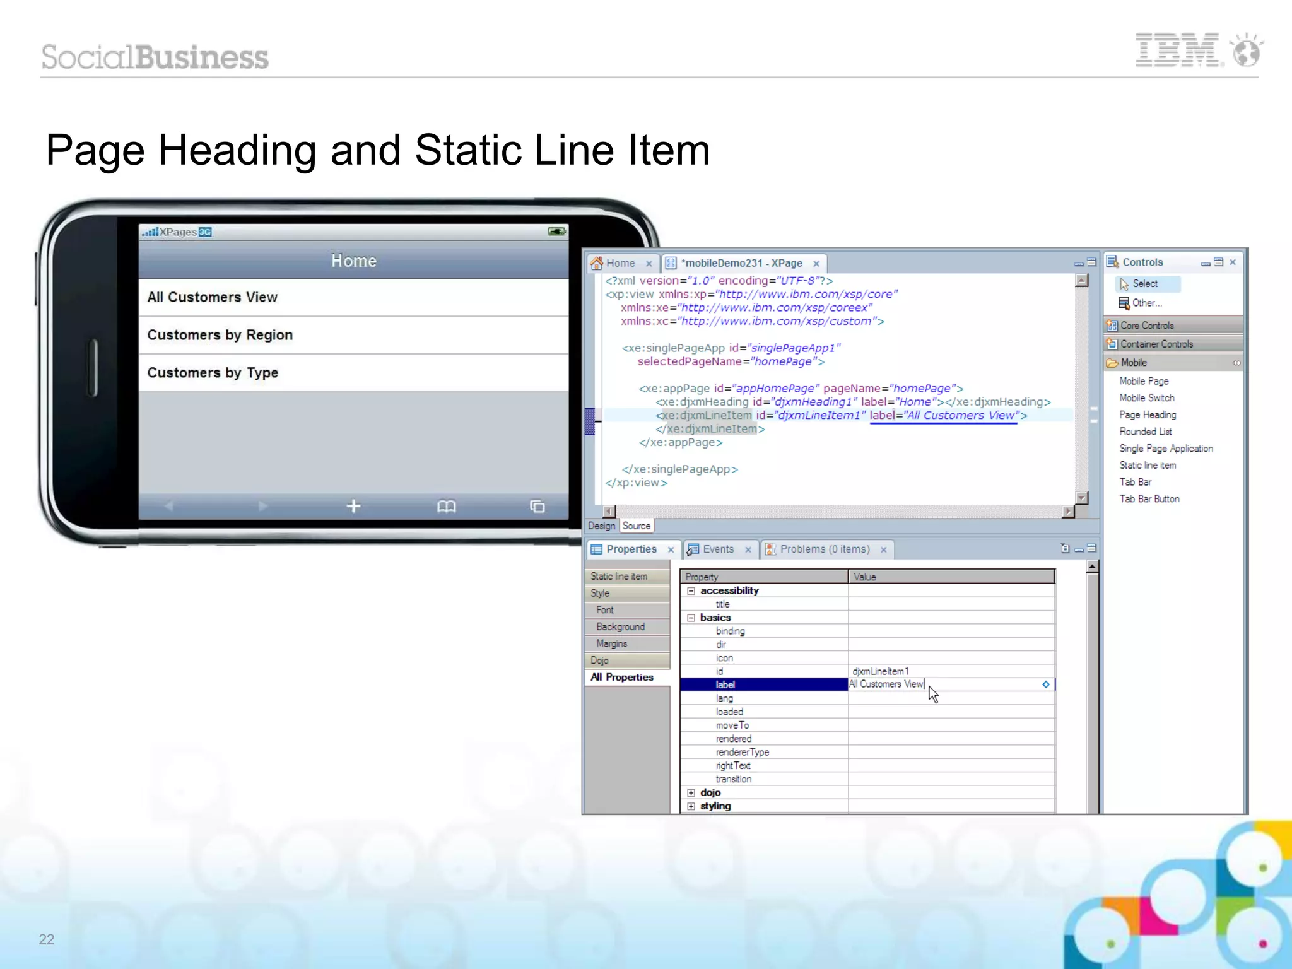Click source editor scroll up arrow

click(1082, 281)
